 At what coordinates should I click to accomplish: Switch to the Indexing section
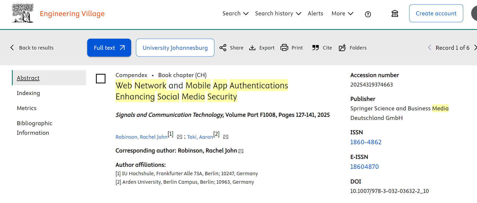point(28,93)
